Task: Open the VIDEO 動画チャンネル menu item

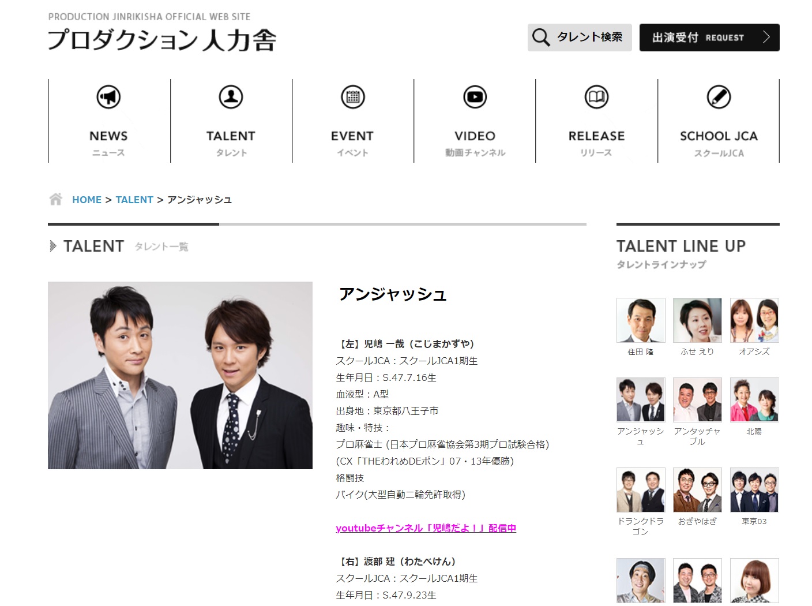Action: click(x=475, y=121)
